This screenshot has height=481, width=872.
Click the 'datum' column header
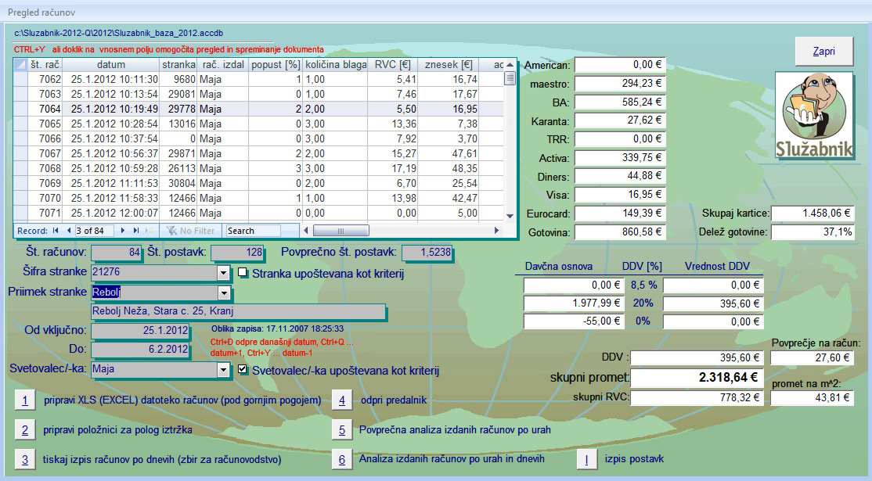(x=111, y=65)
